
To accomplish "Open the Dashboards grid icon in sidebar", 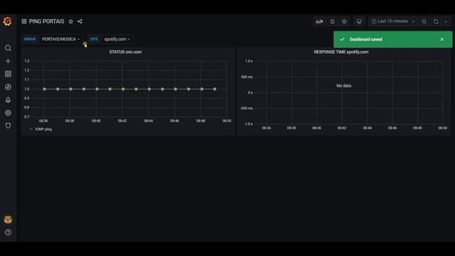I will [x=8, y=74].
